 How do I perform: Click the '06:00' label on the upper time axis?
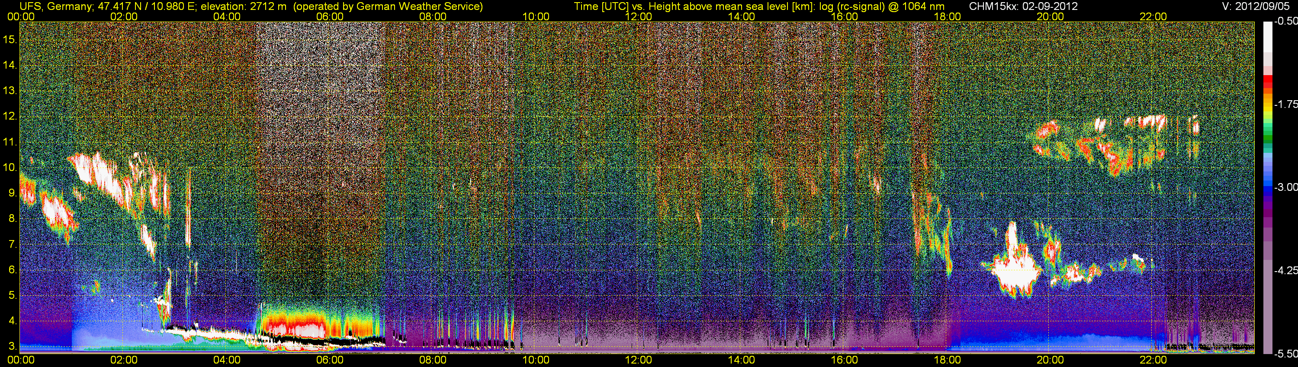coord(330,16)
